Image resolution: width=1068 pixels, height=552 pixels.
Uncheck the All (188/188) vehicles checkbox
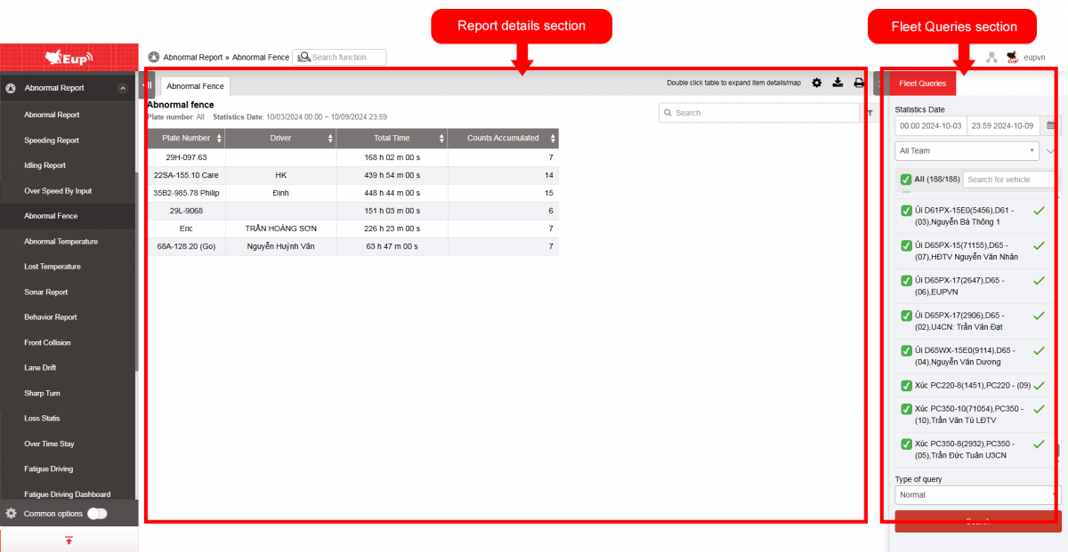906,180
